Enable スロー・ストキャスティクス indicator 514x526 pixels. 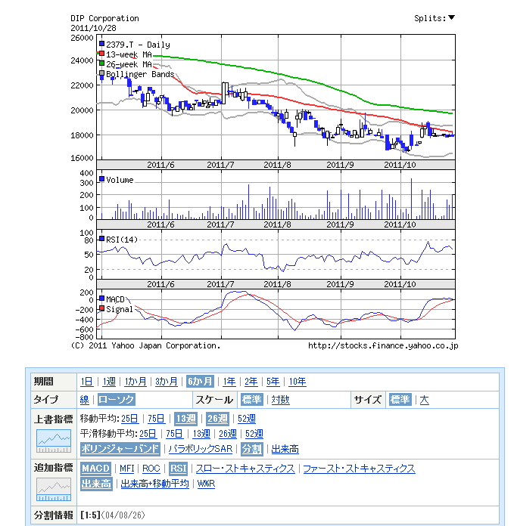coord(245,469)
